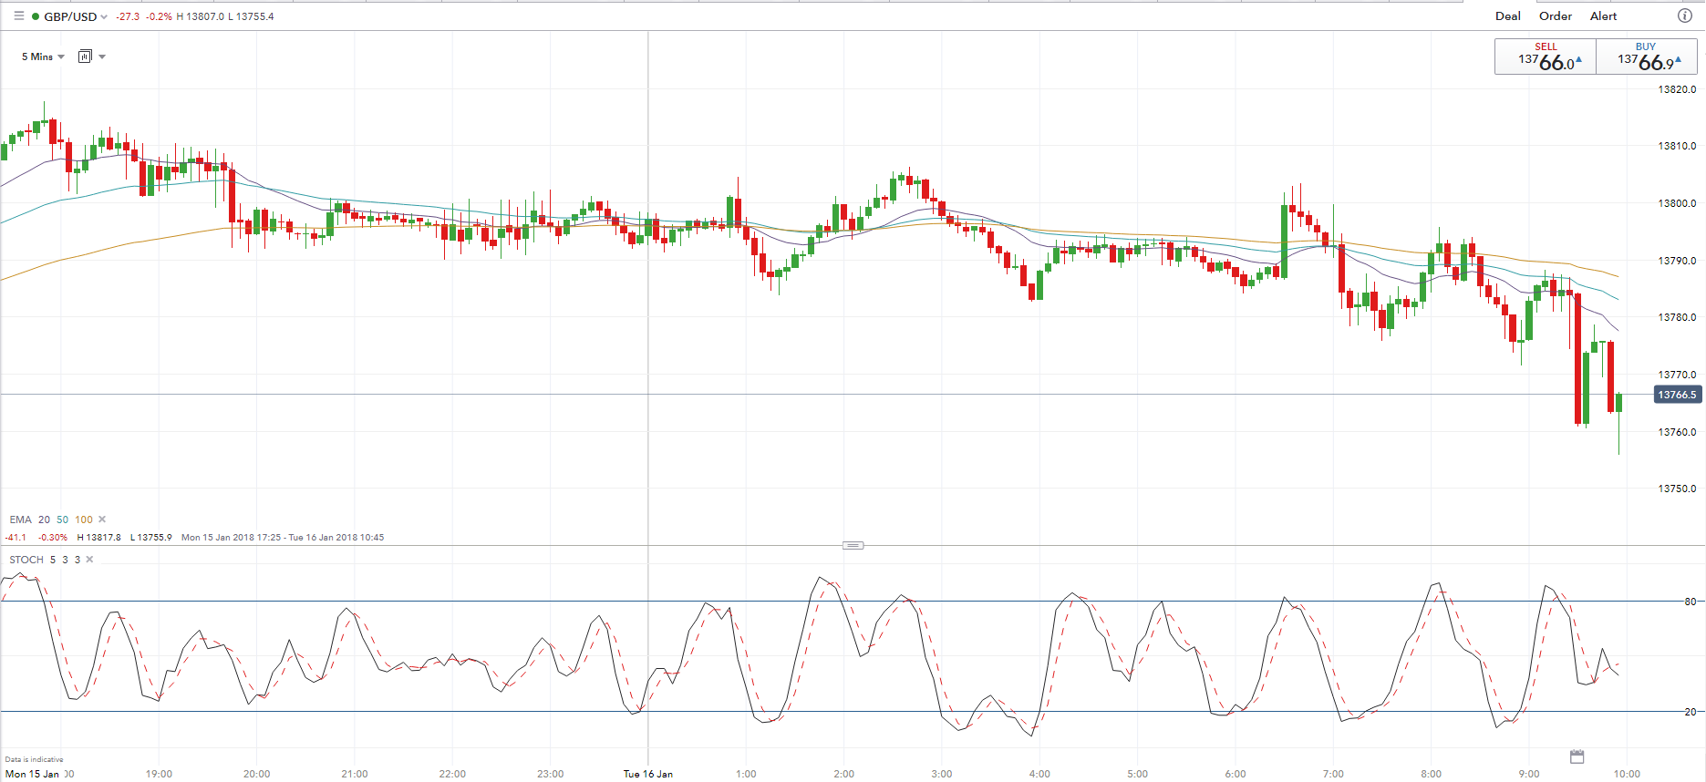Click the 3:00 time axis label

(941, 774)
